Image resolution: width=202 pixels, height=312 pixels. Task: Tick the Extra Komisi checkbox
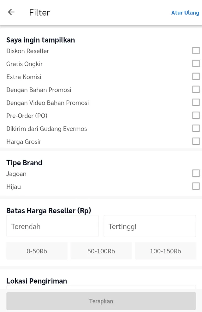point(196,76)
